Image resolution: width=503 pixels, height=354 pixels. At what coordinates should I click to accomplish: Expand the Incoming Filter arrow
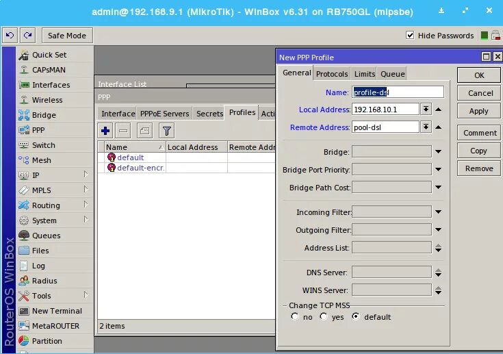coord(438,212)
